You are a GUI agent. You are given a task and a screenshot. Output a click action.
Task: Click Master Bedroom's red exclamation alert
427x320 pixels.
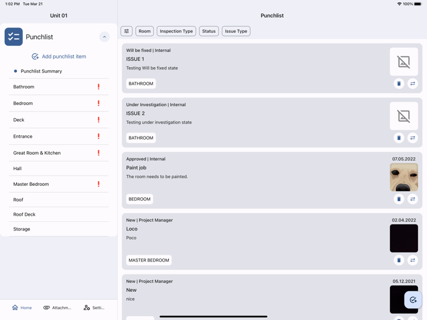[x=99, y=184]
